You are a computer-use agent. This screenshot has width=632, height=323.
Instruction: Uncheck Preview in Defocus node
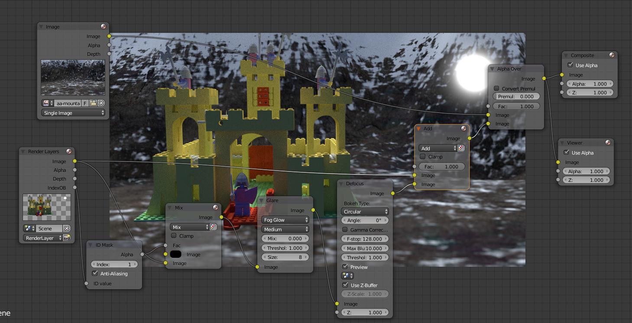point(345,267)
